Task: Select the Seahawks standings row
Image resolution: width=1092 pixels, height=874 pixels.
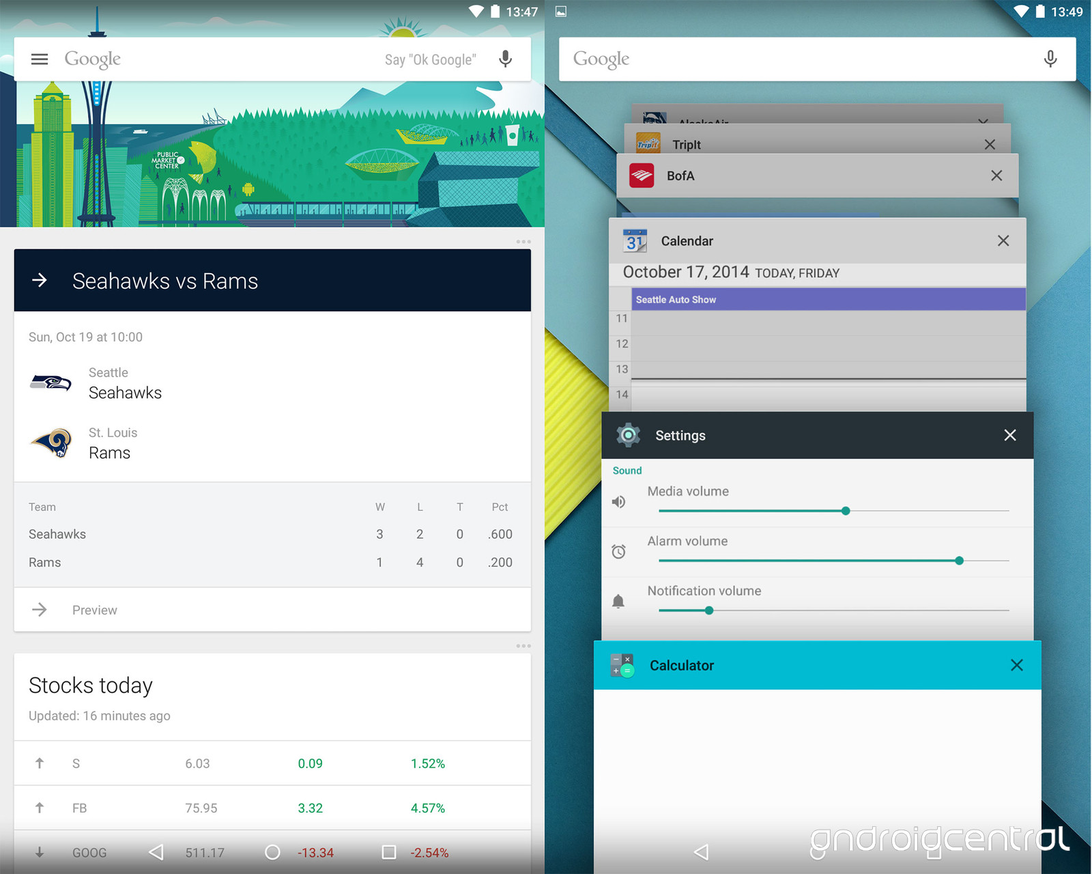Action: (272, 534)
